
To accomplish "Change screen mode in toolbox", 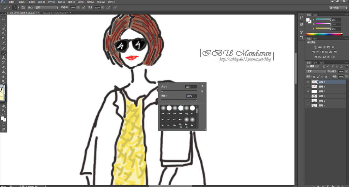I will tap(3, 129).
